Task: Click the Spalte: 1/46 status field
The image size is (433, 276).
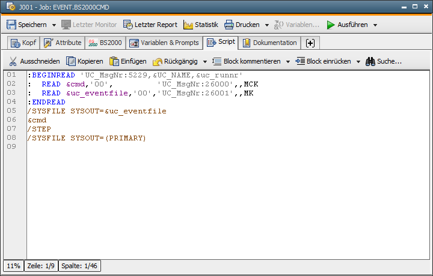Action: [79, 266]
